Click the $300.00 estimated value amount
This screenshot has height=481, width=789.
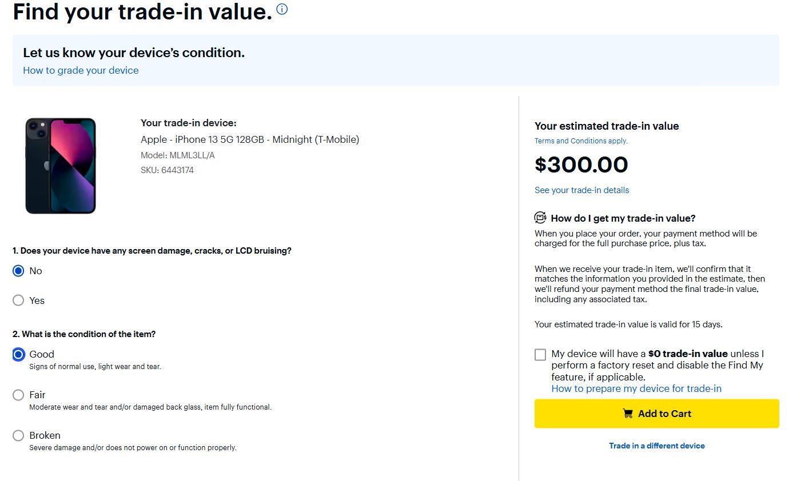(581, 165)
